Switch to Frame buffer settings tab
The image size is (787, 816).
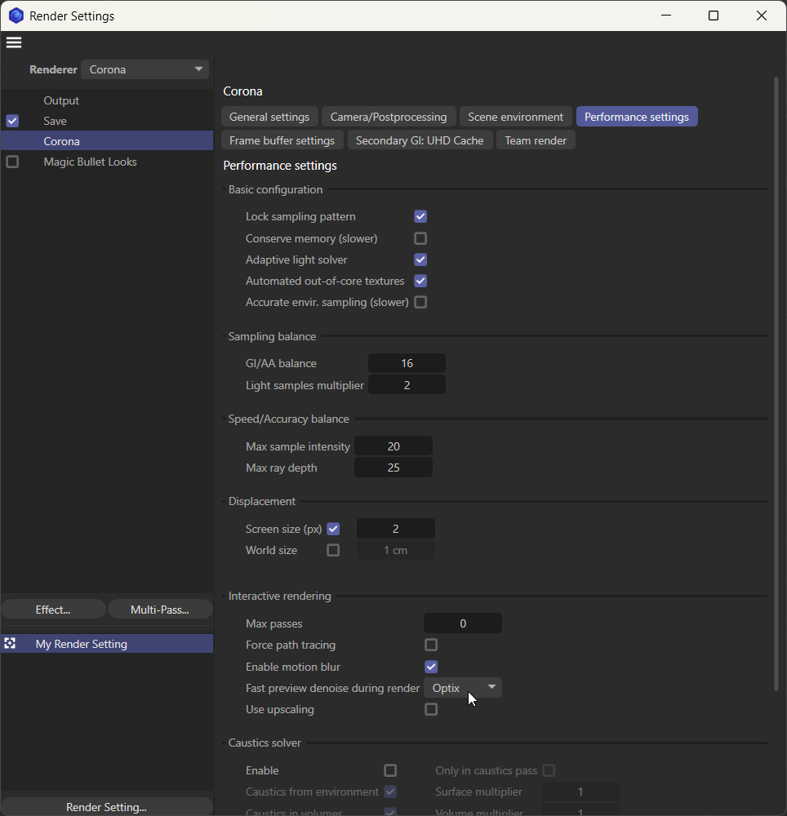pos(282,140)
